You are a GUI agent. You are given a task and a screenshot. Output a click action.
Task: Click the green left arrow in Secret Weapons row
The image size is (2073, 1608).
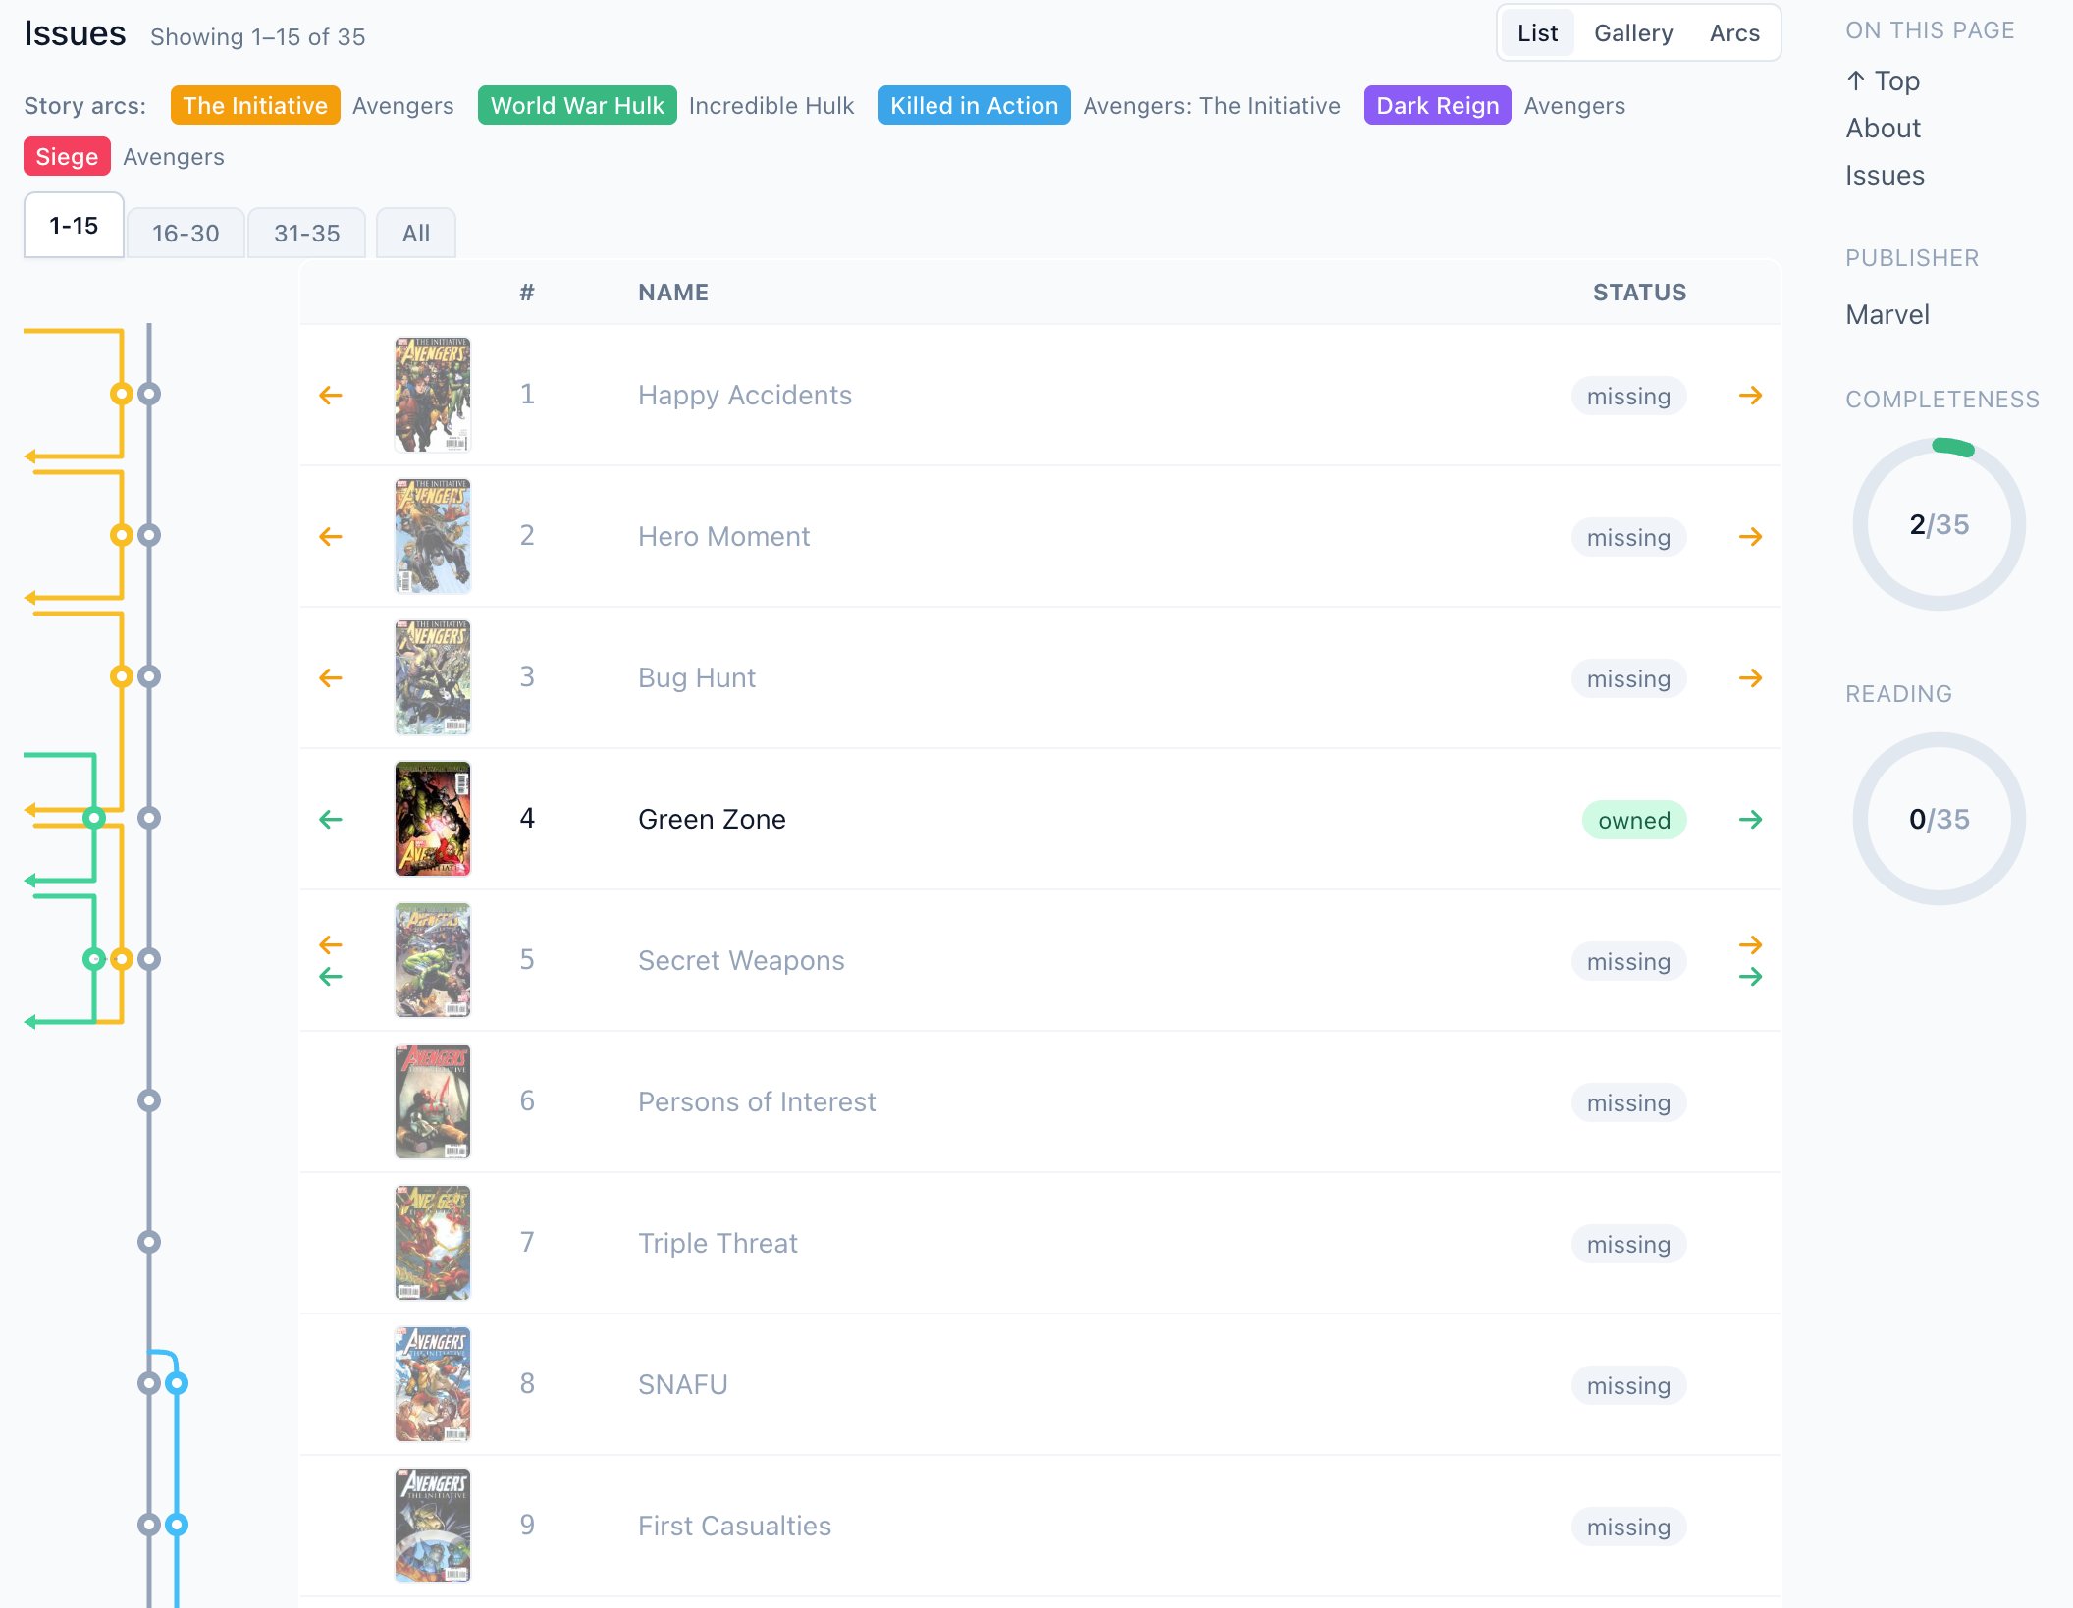331,977
